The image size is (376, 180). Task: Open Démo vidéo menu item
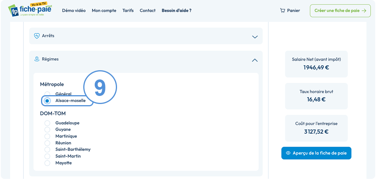click(74, 11)
